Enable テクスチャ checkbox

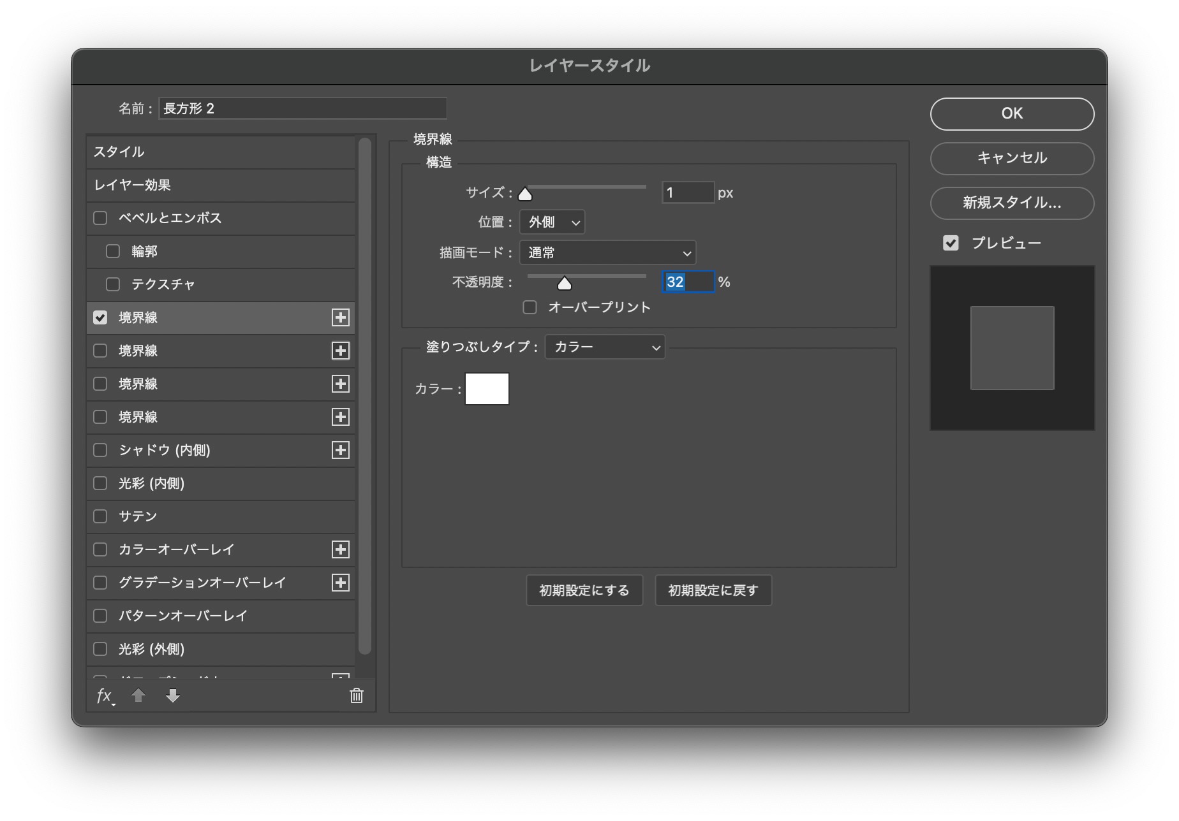pos(113,284)
